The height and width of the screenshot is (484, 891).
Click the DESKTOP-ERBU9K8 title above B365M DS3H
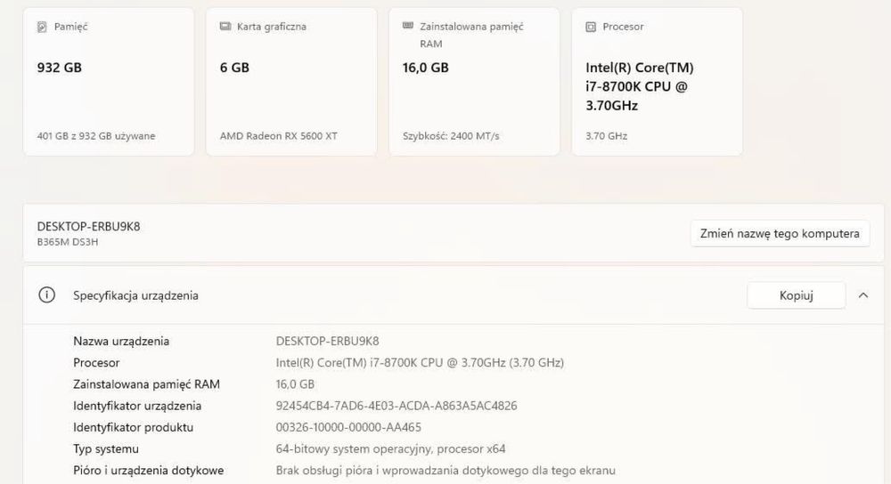88,226
